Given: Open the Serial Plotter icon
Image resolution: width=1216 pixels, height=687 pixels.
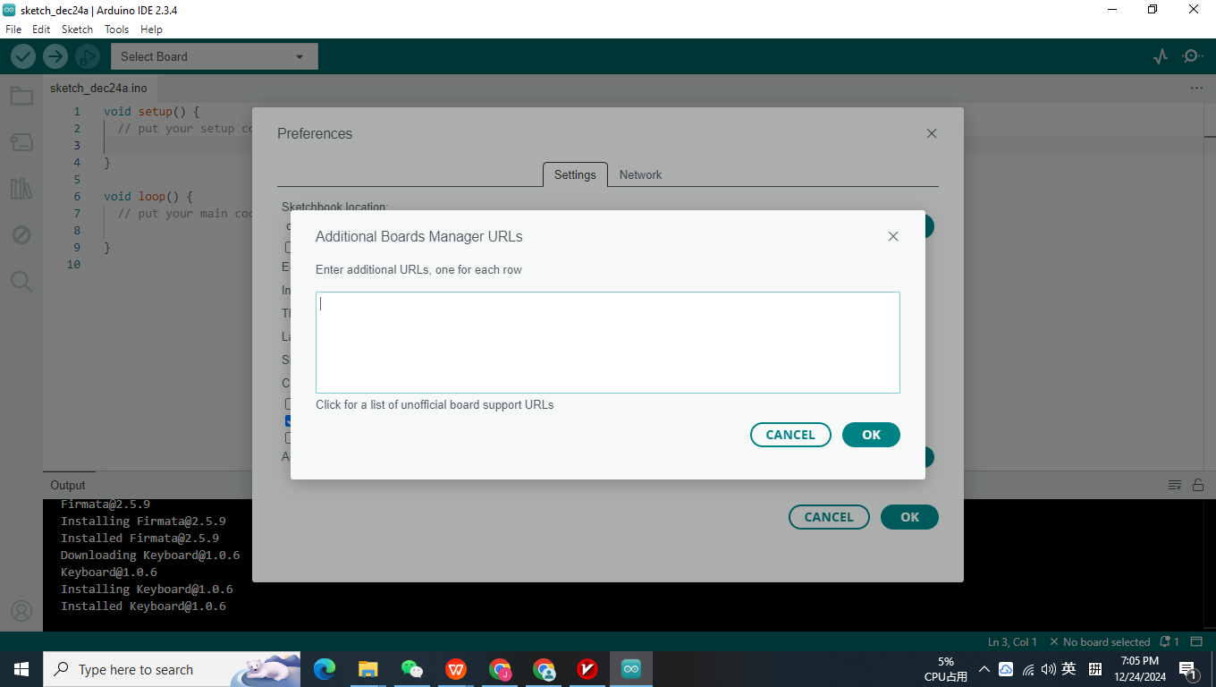Looking at the screenshot, I should click(1161, 56).
